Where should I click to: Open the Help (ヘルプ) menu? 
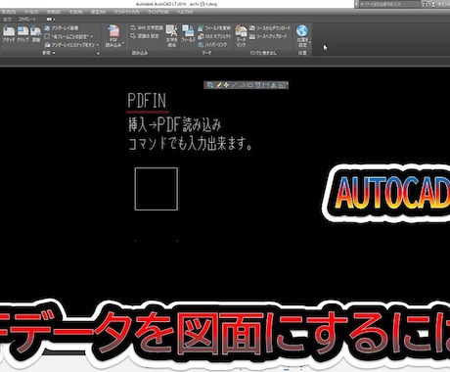point(185,12)
